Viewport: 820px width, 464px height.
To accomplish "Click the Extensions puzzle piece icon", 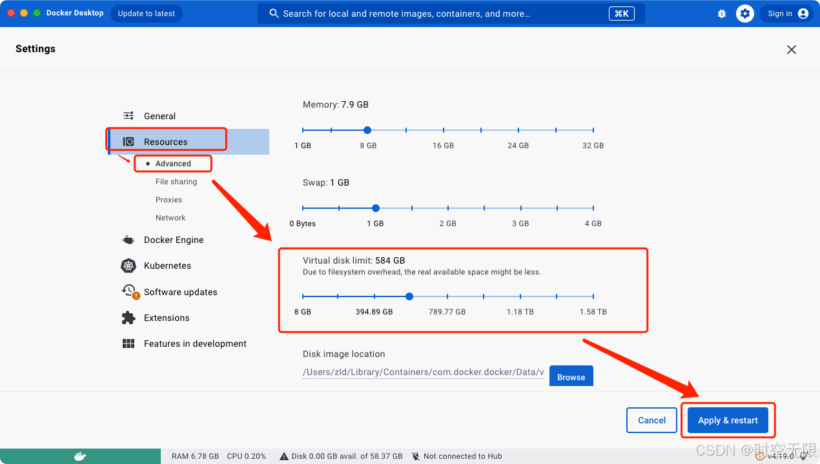I will click(x=128, y=318).
